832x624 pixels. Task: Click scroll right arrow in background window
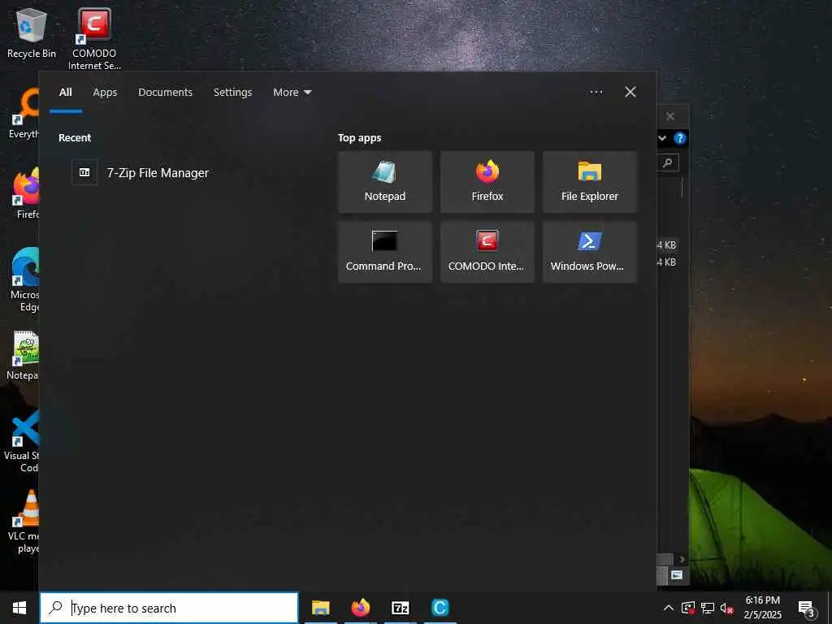click(x=682, y=559)
